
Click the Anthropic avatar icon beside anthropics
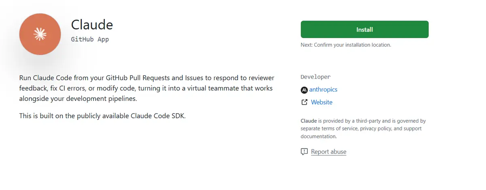(304, 90)
